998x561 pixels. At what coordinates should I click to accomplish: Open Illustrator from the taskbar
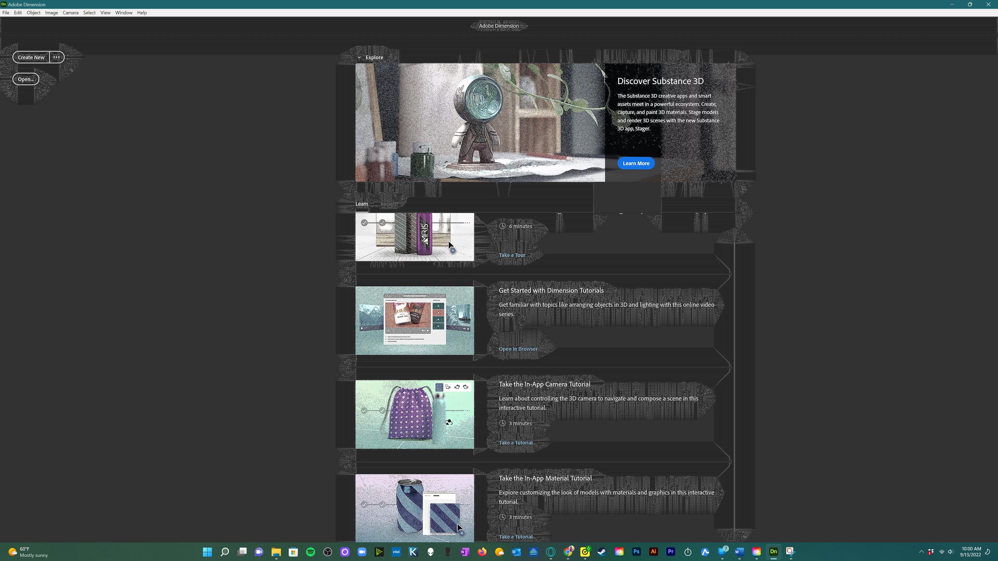pyautogui.click(x=654, y=552)
